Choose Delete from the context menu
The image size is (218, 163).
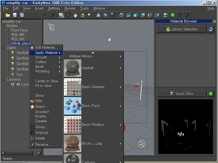point(46,138)
